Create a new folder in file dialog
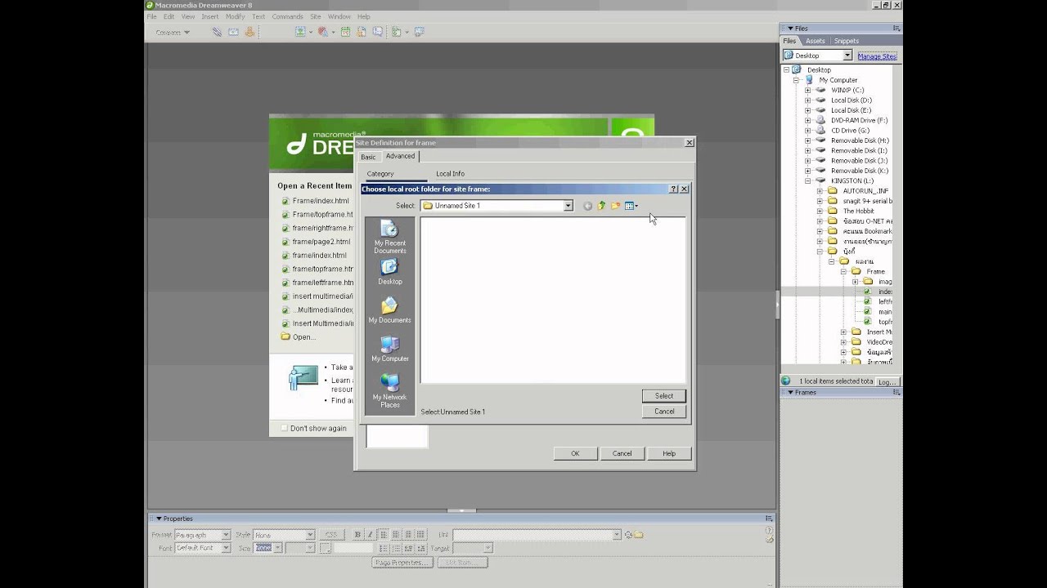 (x=615, y=206)
